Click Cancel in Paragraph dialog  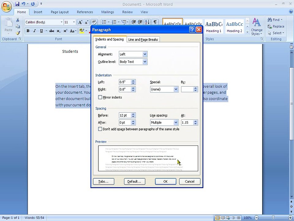(x=190, y=181)
